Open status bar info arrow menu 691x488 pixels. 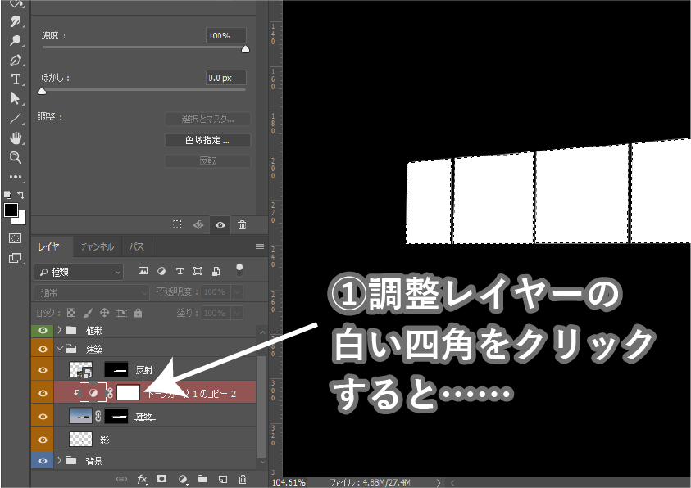coord(438,483)
